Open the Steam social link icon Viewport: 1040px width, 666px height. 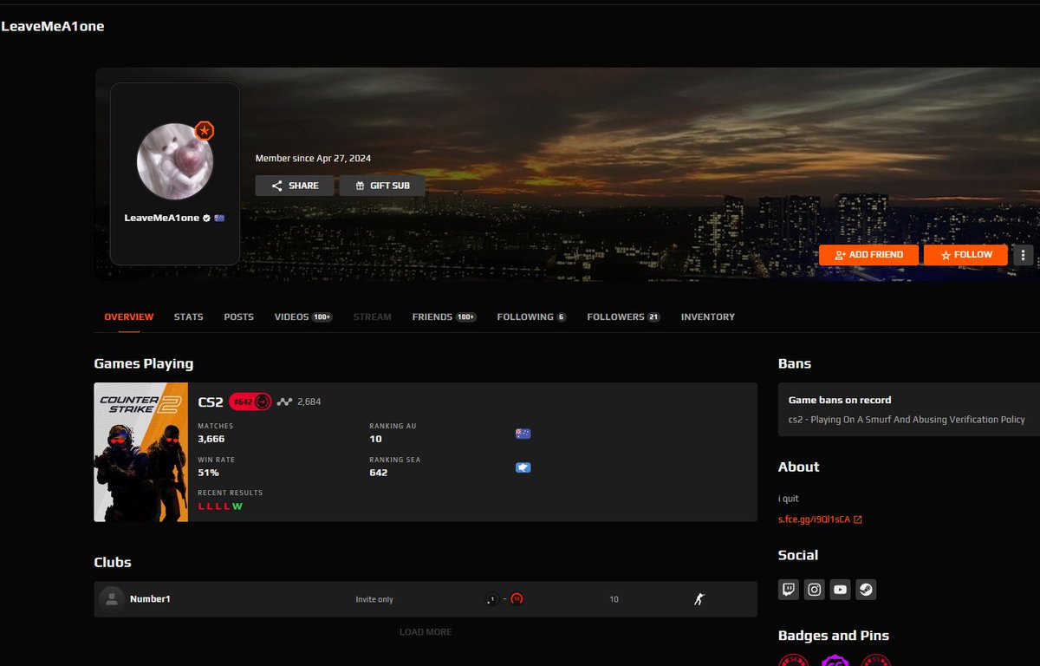click(866, 590)
